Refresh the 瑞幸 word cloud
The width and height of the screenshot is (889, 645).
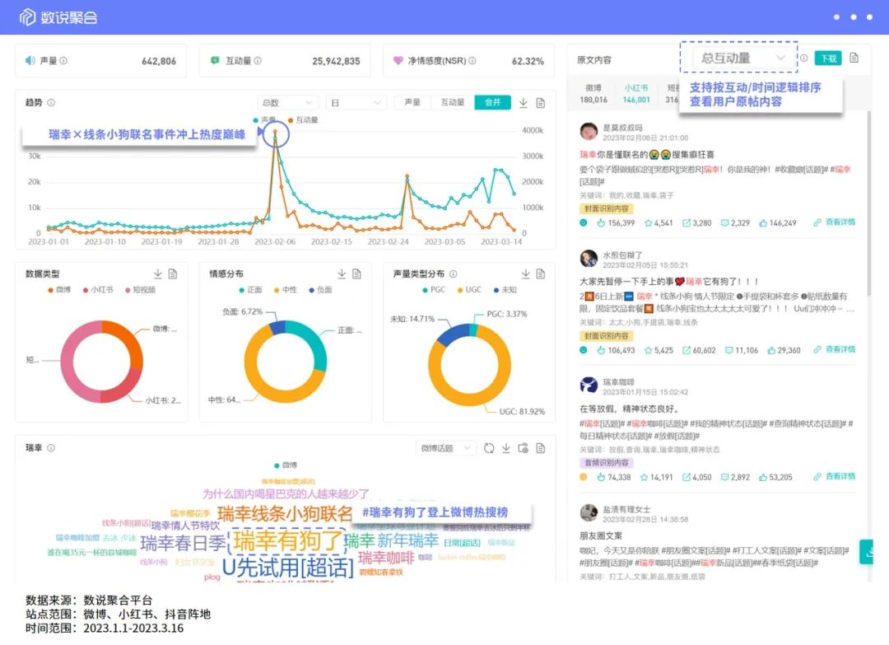[x=489, y=448]
